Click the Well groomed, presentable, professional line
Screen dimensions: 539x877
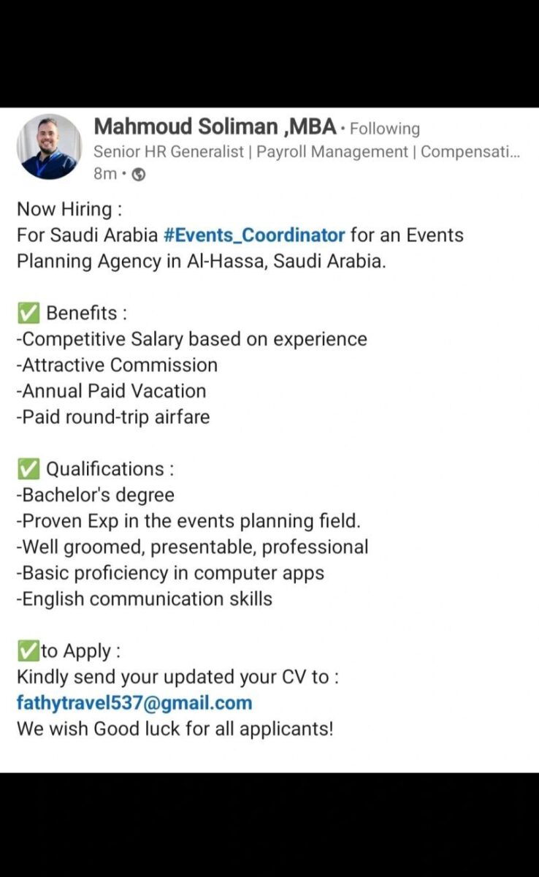click(x=192, y=547)
